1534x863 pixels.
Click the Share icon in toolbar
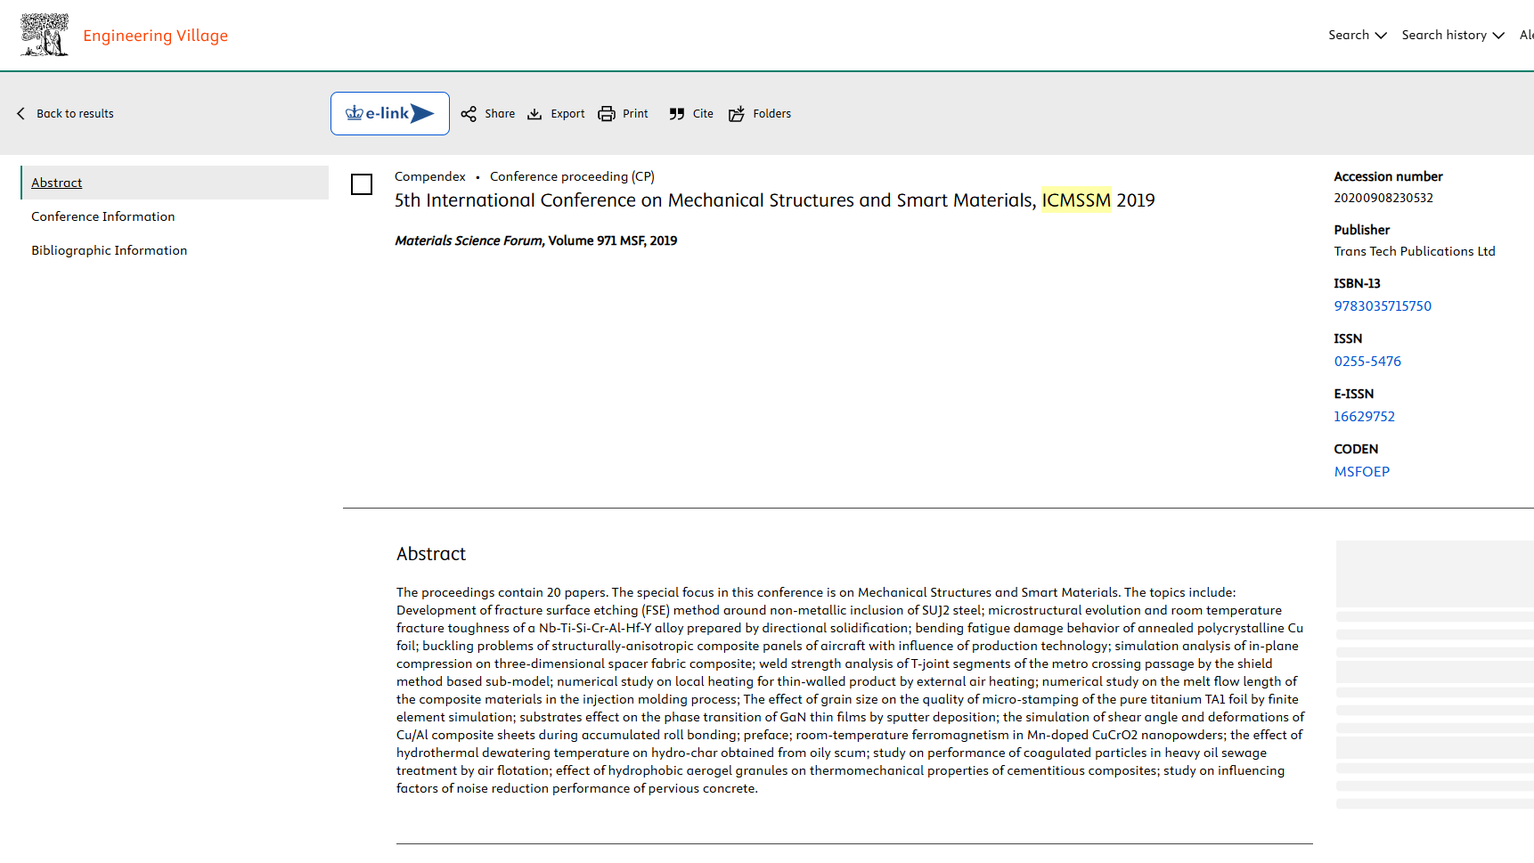click(469, 114)
